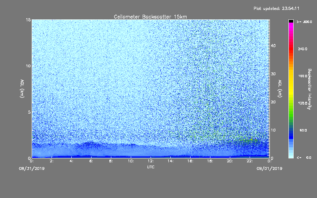Viewport: 317px width, 198px height.
Task: Click the 120.0 colorbar tick value
Action: point(303,103)
